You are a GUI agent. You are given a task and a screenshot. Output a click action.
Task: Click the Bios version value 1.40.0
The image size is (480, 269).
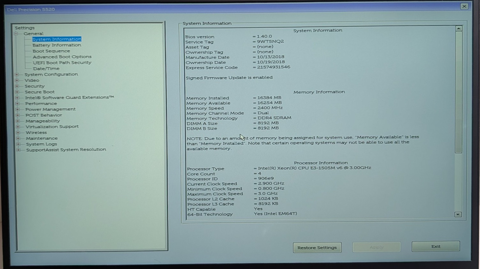click(x=264, y=36)
